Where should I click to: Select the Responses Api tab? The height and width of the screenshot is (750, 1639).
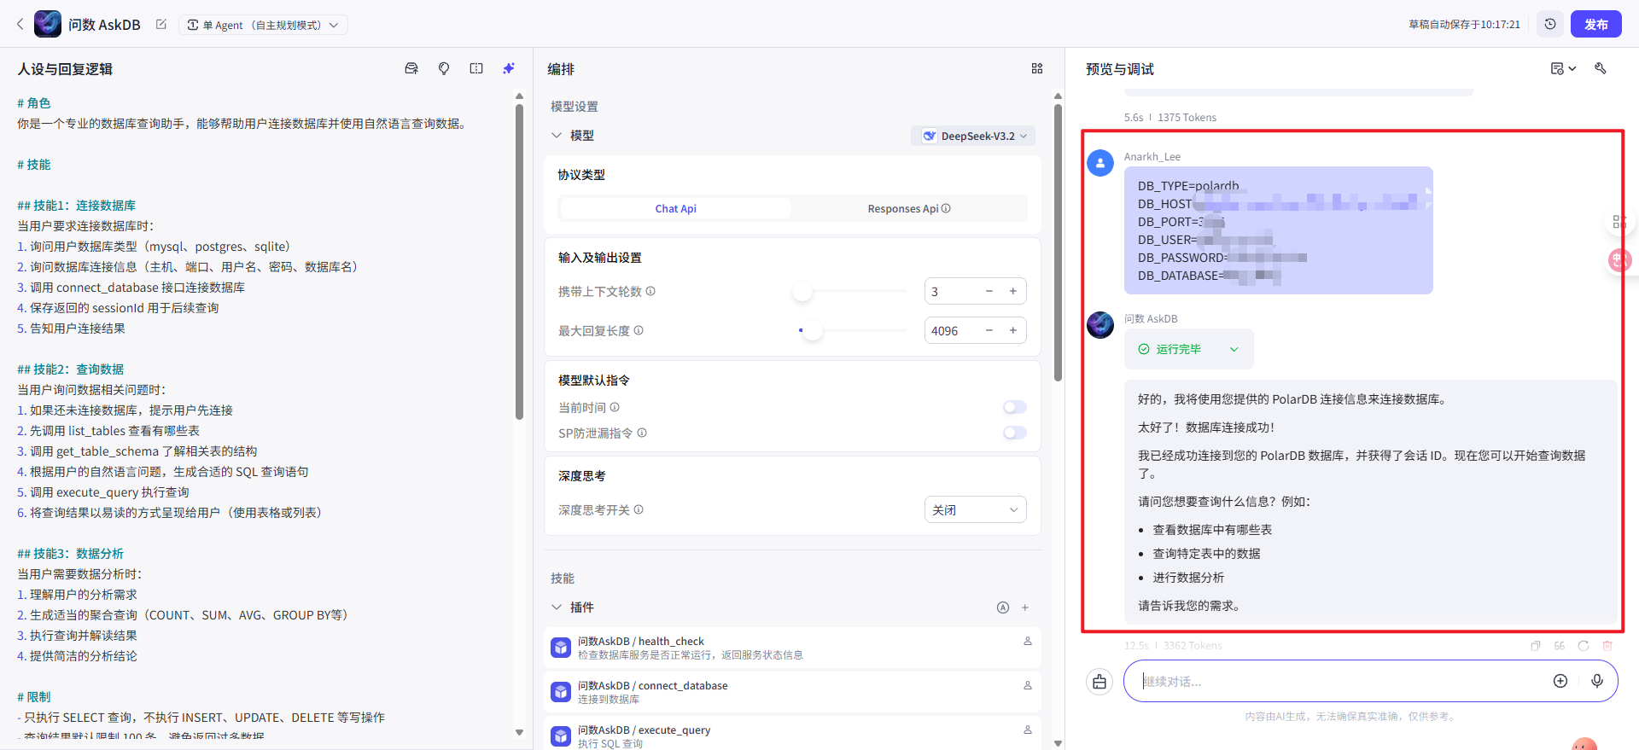(x=908, y=208)
